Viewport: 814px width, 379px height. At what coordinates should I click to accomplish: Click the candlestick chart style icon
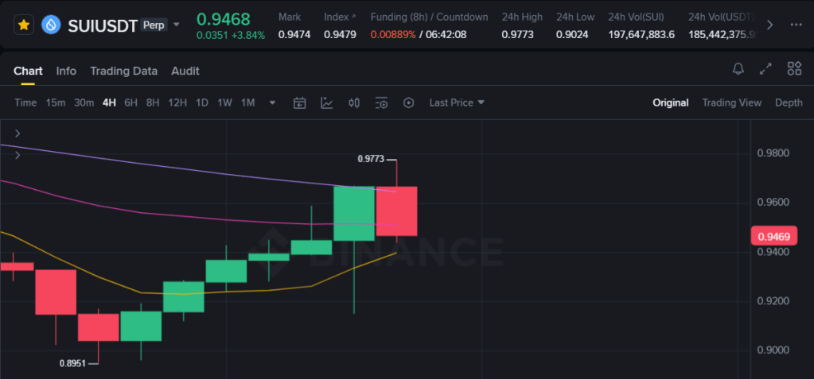pyautogui.click(x=354, y=102)
